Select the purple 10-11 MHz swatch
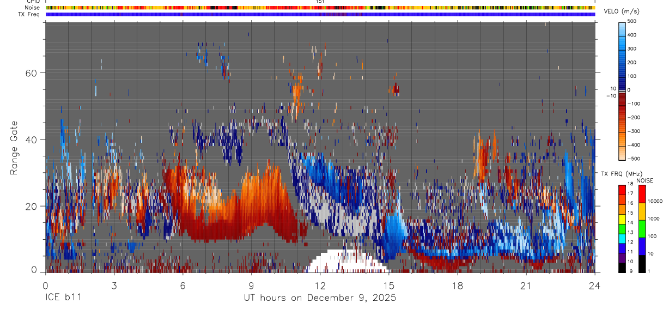669x309 pixels. coord(622,258)
